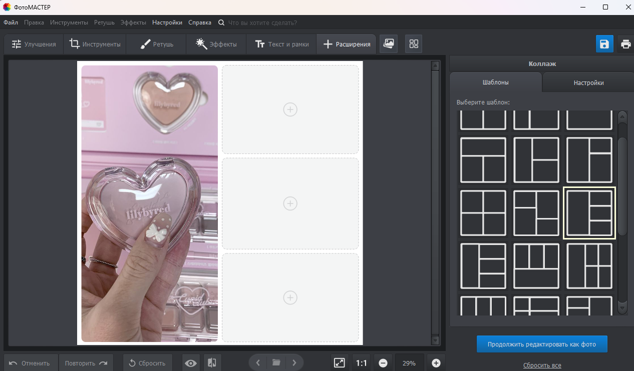Viewport: 634px width, 371px height.
Task: Toggle the eye preview original button
Action: coord(190,363)
